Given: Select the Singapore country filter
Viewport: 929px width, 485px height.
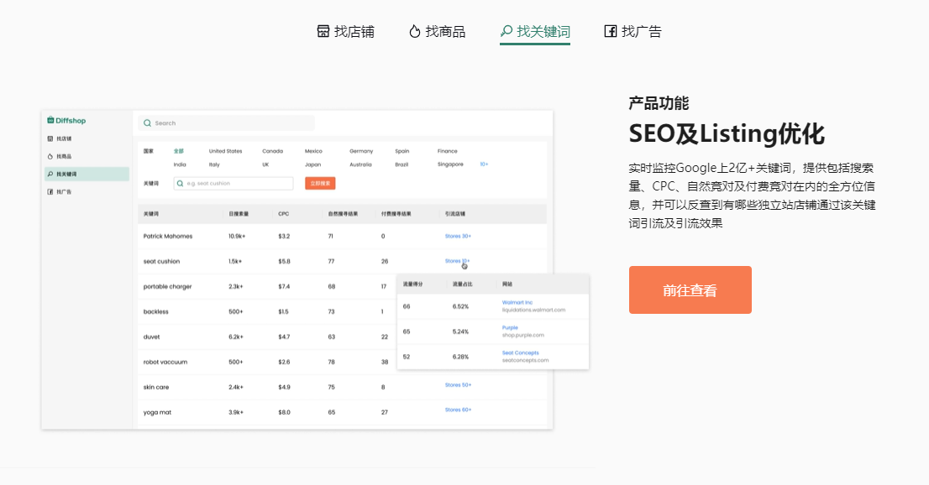Looking at the screenshot, I should 450,164.
